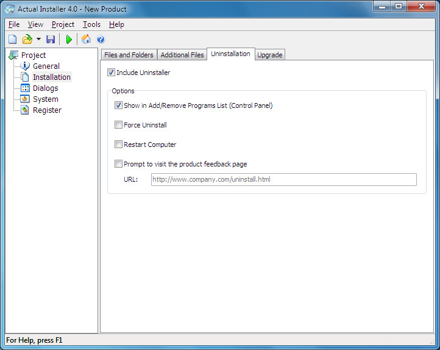Click the Register icon in tree
This screenshot has height=350, width=440.
[25, 110]
